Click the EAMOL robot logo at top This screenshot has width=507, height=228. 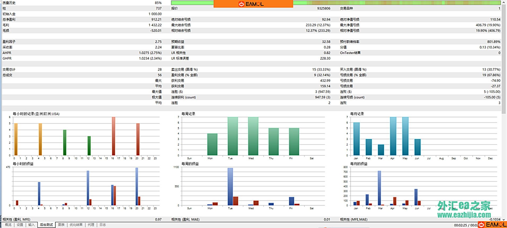click(x=241, y=4)
